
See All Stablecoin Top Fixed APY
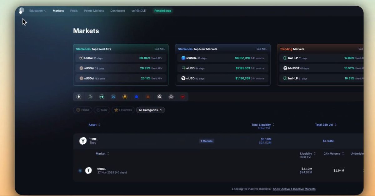(160, 49)
